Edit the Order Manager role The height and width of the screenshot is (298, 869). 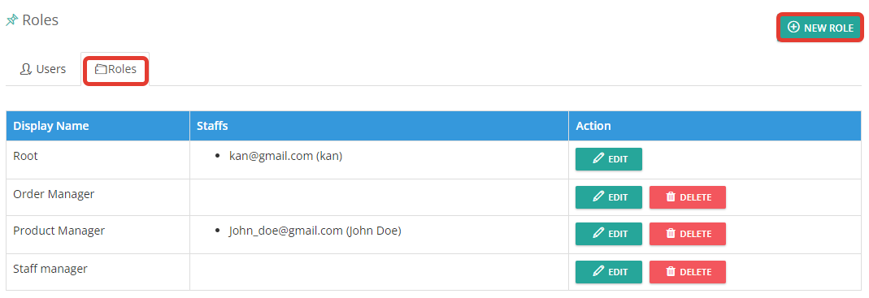pos(609,197)
